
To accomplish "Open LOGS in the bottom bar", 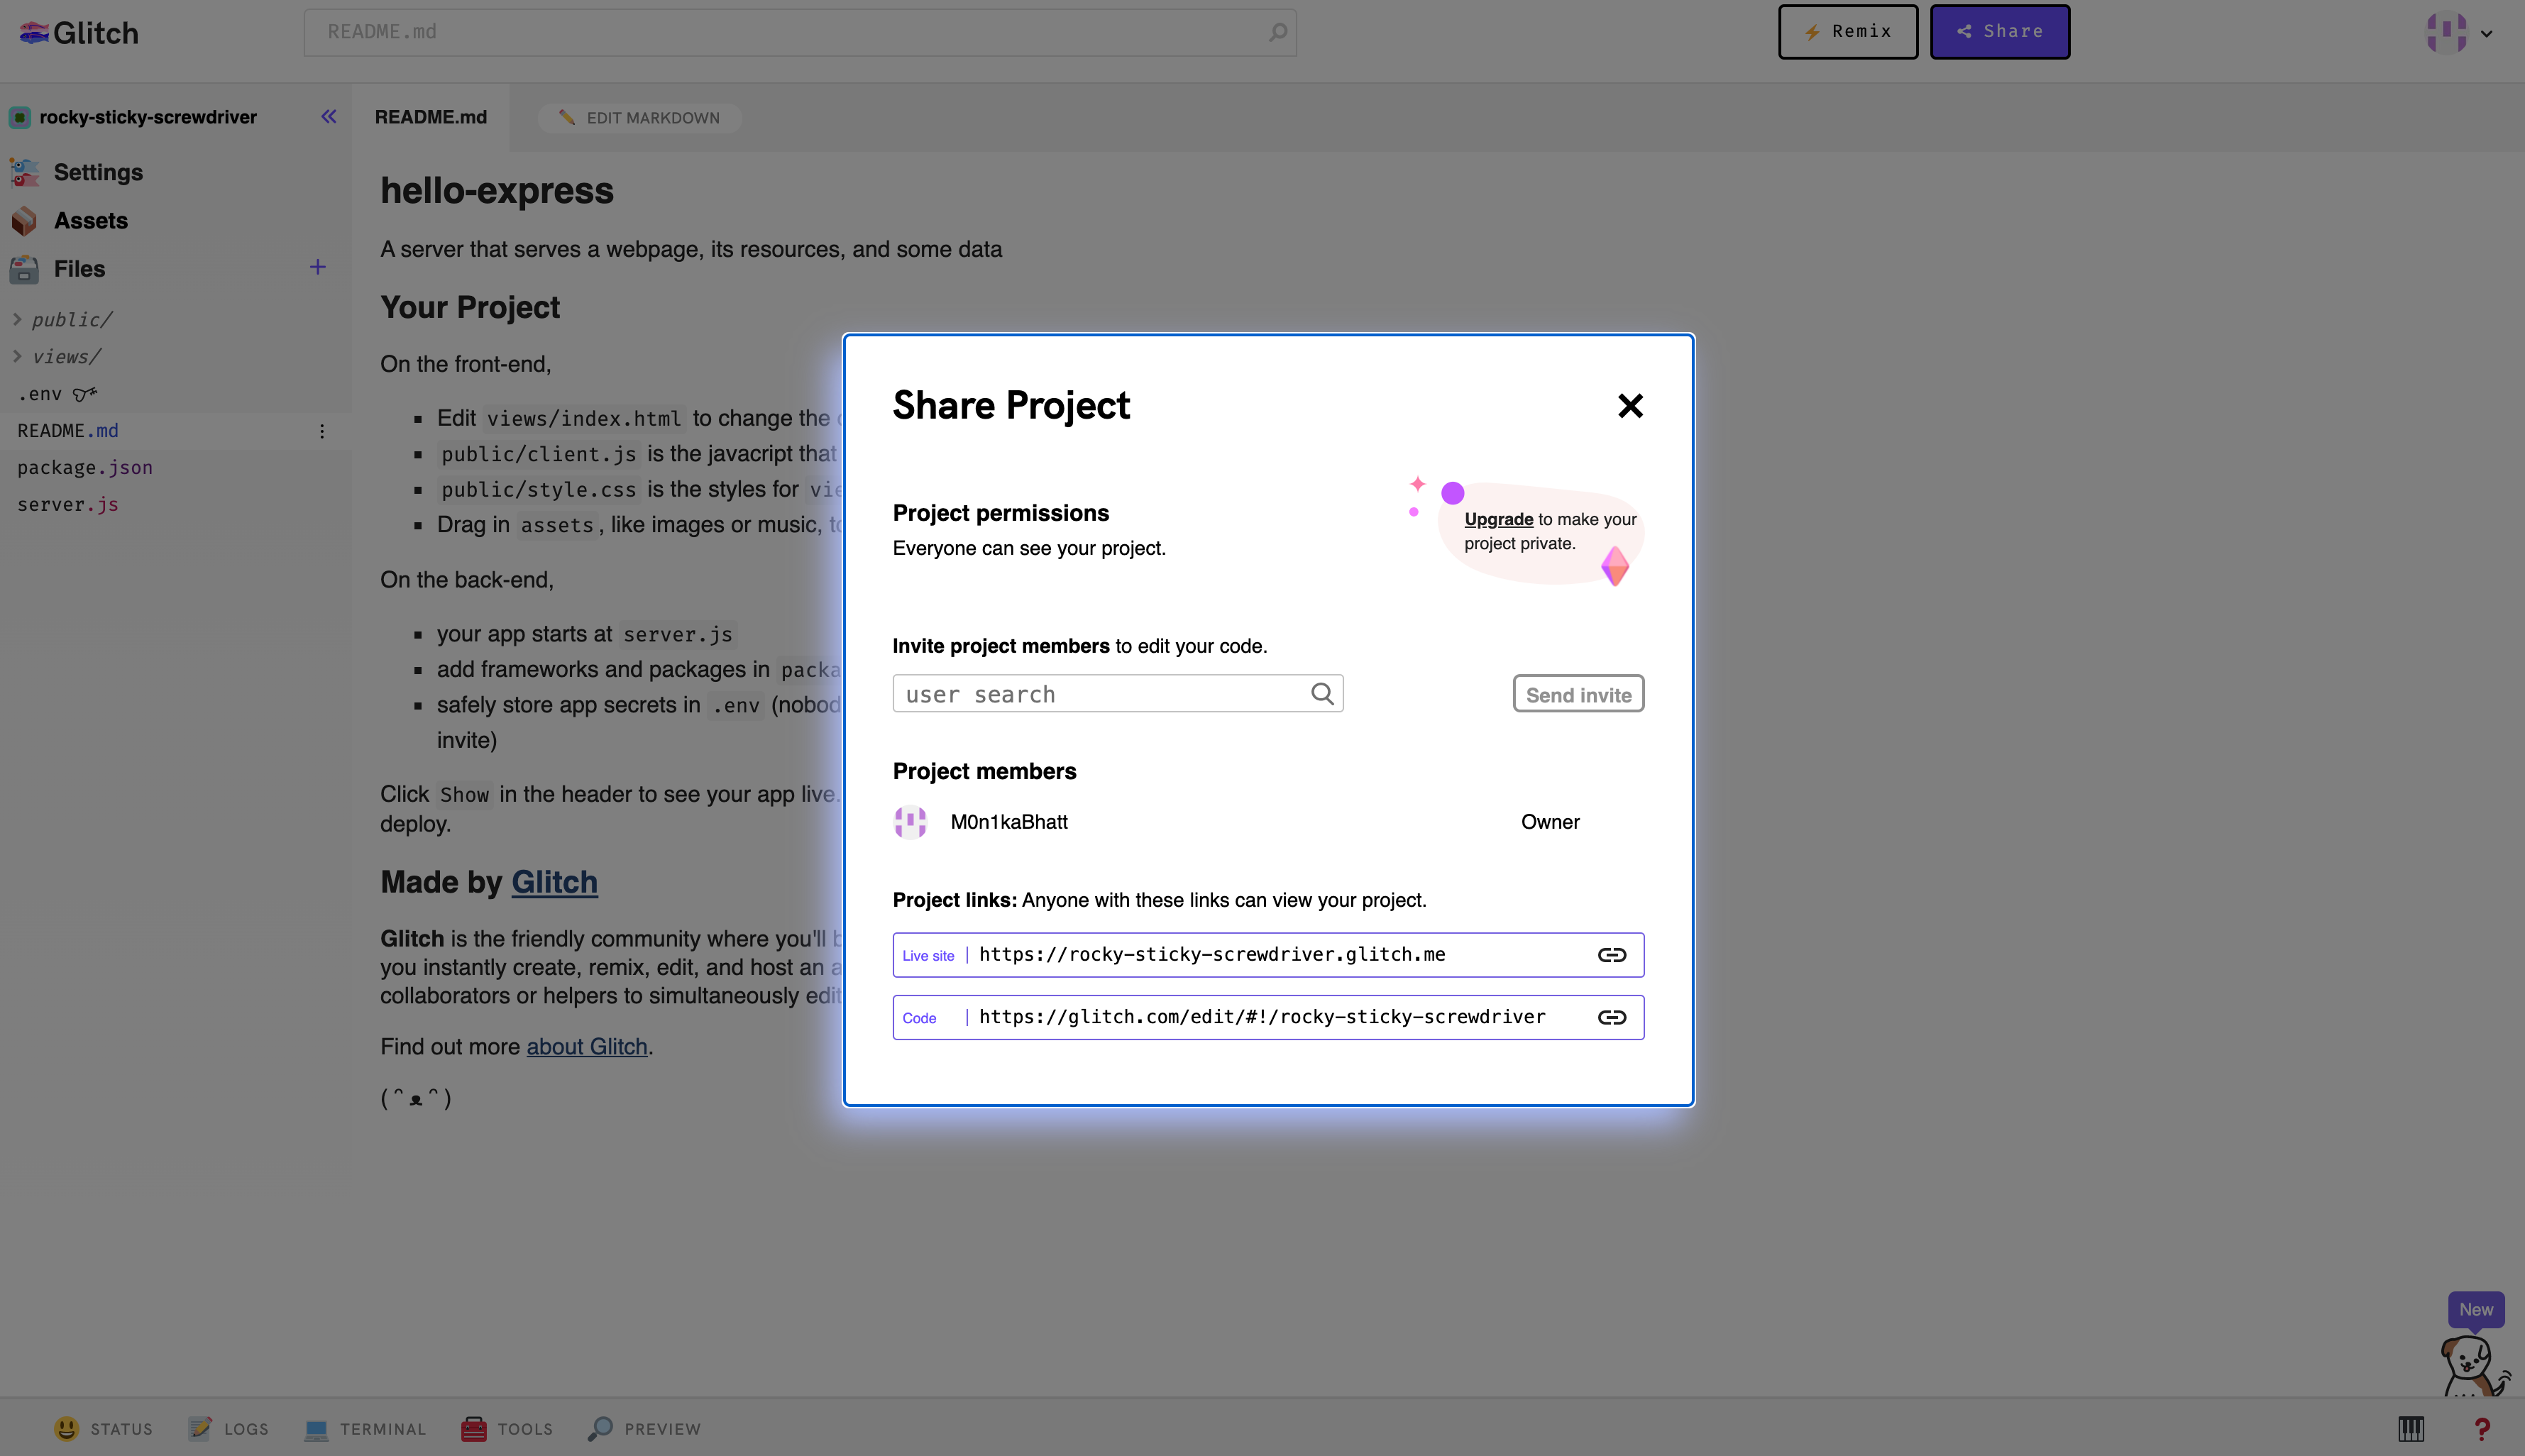I will (228, 1429).
